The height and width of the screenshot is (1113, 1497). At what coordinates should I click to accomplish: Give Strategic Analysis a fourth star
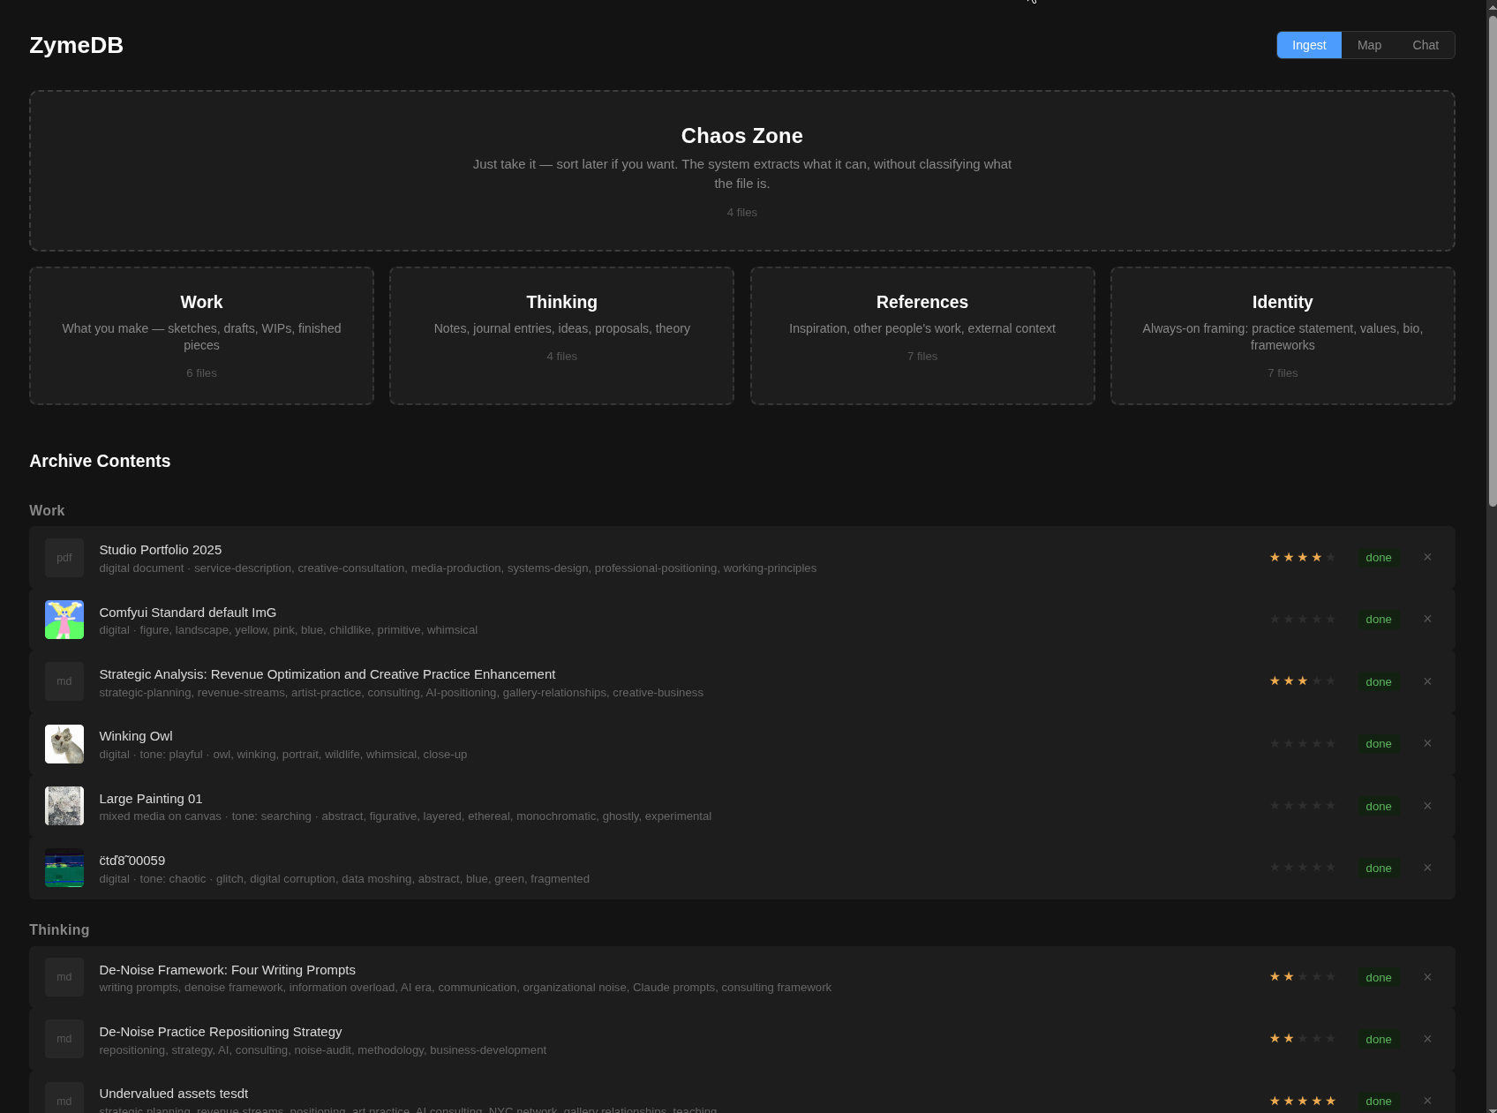[x=1317, y=681]
